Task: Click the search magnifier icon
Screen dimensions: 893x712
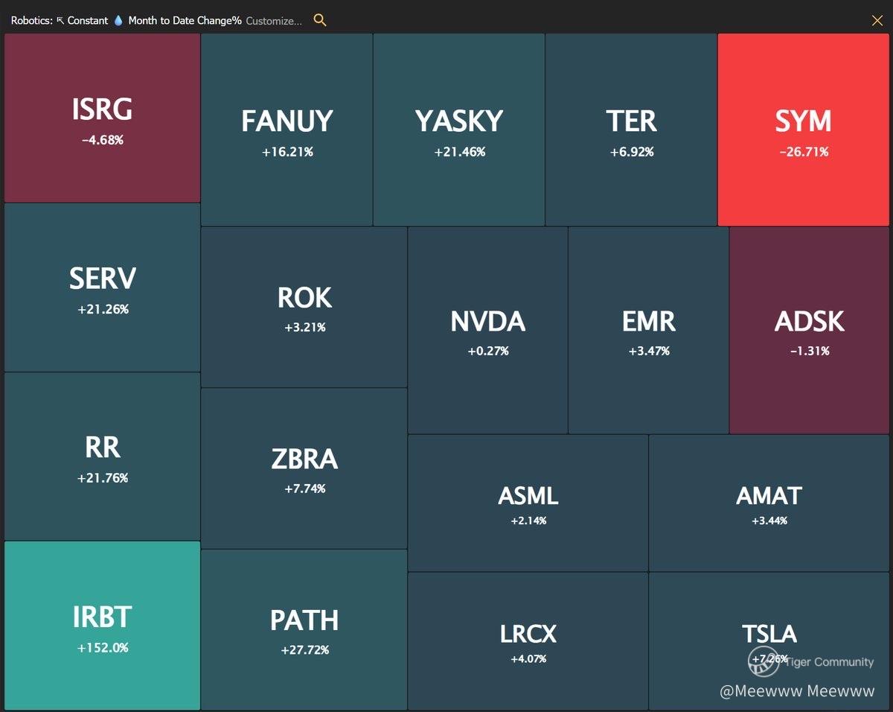Action: (x=320, y=20)
